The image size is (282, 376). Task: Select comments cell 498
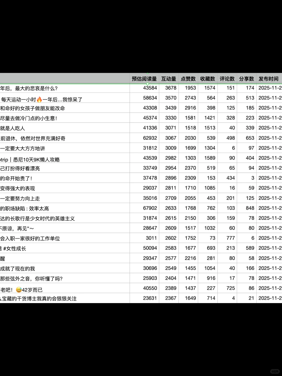227,138
